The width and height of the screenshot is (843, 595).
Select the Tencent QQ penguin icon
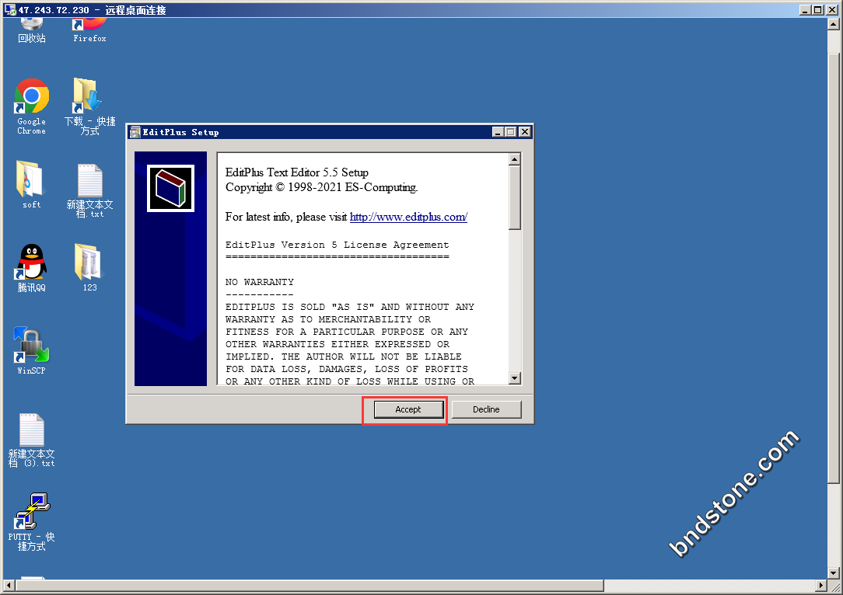tap(32, 263)
